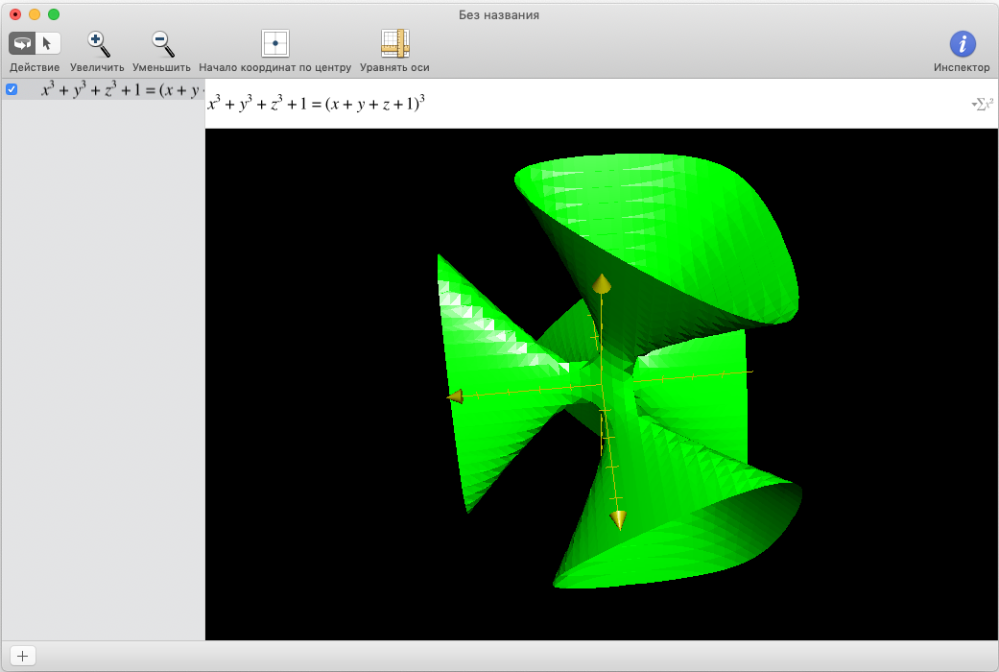
Task: Click the left-pointing axis arrow cone
Action: pyautogui.click(x=455, y=396)
